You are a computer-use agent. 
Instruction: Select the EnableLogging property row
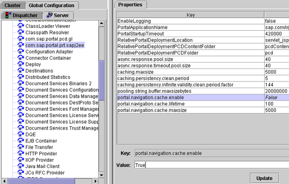203,21
